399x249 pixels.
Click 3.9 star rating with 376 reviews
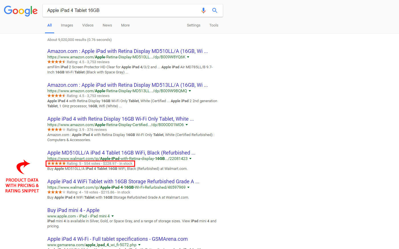[56, 129]
